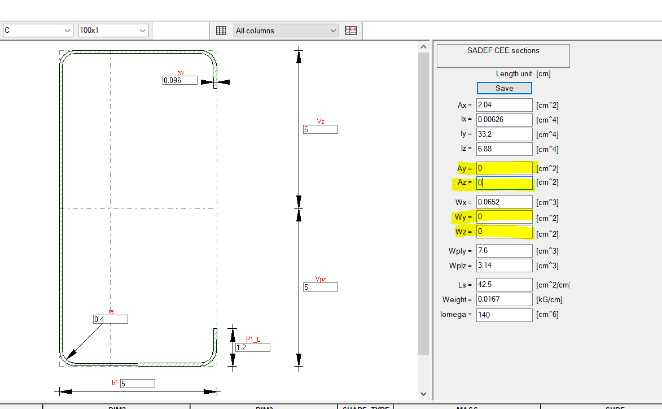The image size is (662, 409).
Task: Click the vertical scrollbar thumb of drawing
Action: [x=423, y=204]
